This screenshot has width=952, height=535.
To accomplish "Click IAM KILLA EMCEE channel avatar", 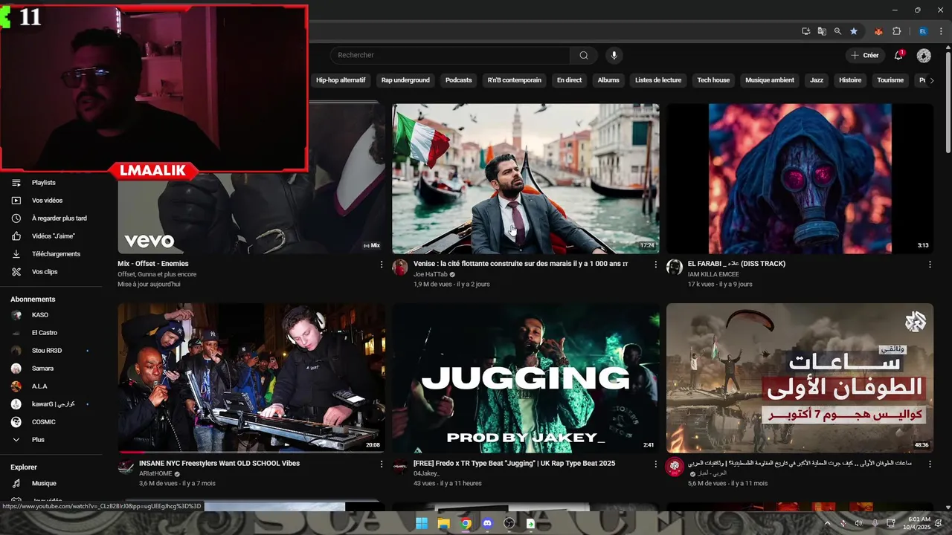I will pyautogui.click(x=675, y=267).
